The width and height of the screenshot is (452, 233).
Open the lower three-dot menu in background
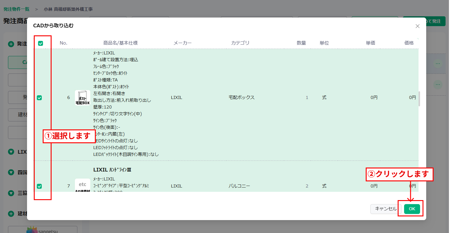pyautogui.click(x=438, y=84)
